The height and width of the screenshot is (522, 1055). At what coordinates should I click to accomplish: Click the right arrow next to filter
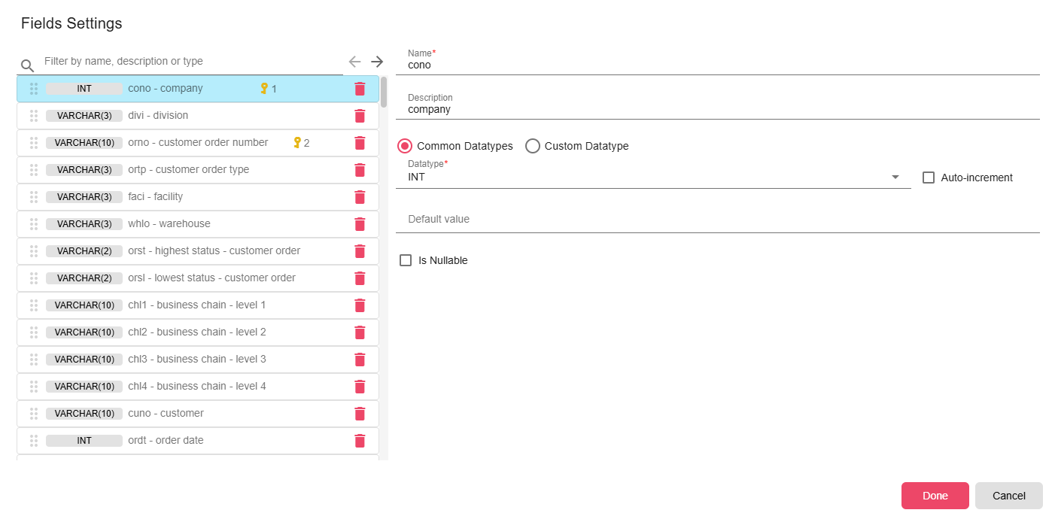tap(377, 62)
